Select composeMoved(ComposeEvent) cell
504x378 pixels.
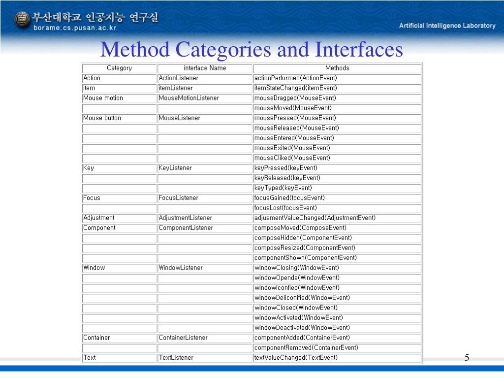pyautogui.click(x=337, y=228)
